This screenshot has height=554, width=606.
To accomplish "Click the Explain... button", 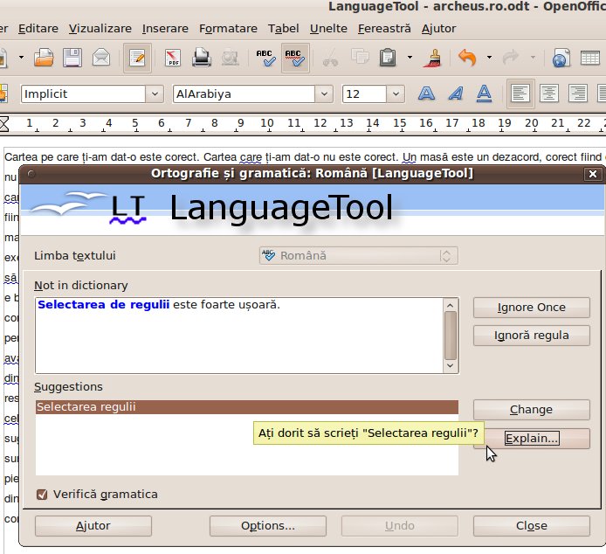I will (x=532, y=439).
